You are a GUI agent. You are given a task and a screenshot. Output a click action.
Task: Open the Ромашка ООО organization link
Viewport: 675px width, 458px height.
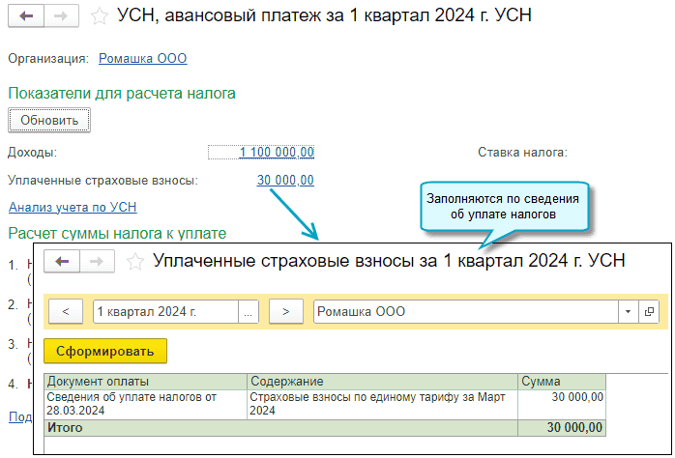point(142,58)
